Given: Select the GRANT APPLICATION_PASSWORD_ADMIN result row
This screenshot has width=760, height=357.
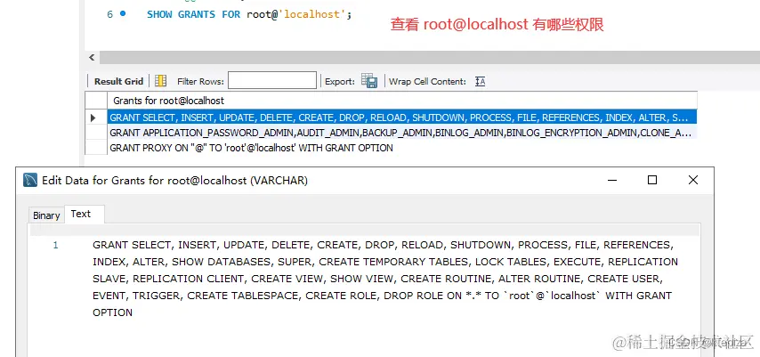Looking at the screenshot, I should point(402,133).
